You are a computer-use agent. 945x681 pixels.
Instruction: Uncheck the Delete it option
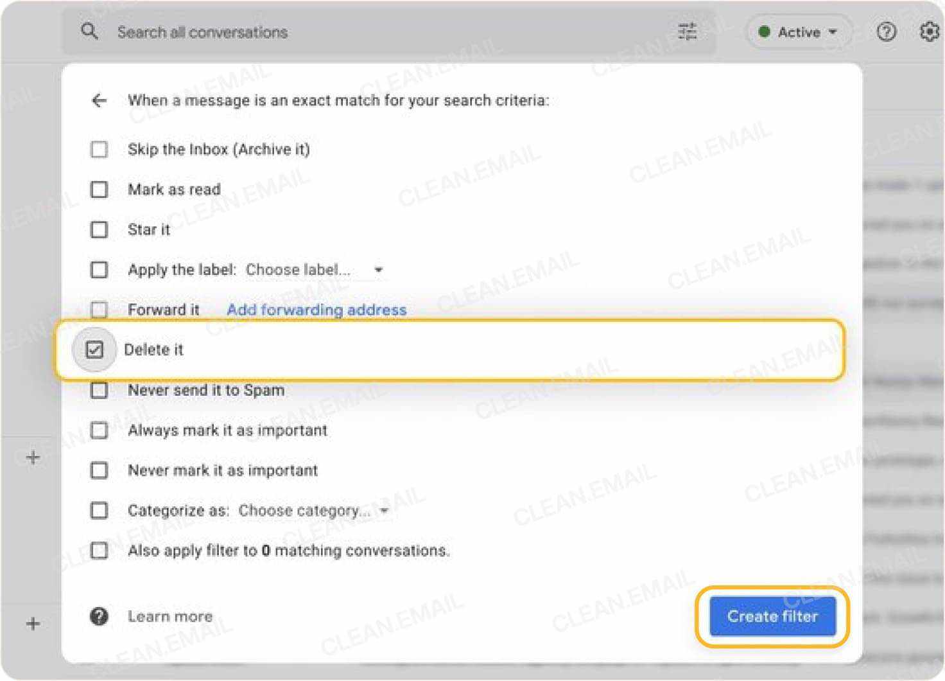[x=94, y=349]
